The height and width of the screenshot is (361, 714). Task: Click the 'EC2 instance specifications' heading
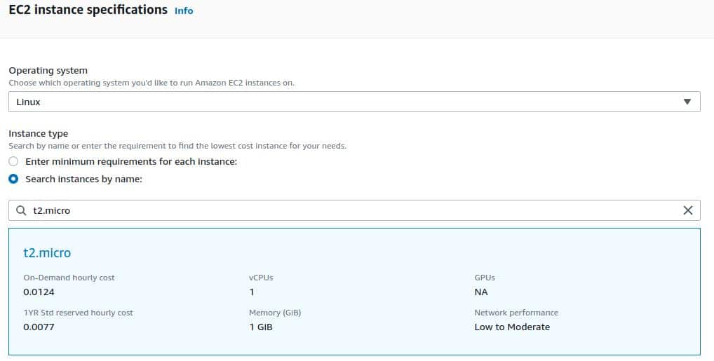tap(88, 10)
